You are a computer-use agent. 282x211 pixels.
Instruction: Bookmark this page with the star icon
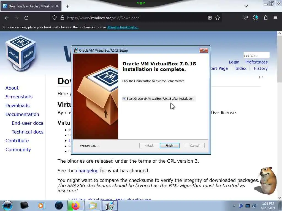218,18
